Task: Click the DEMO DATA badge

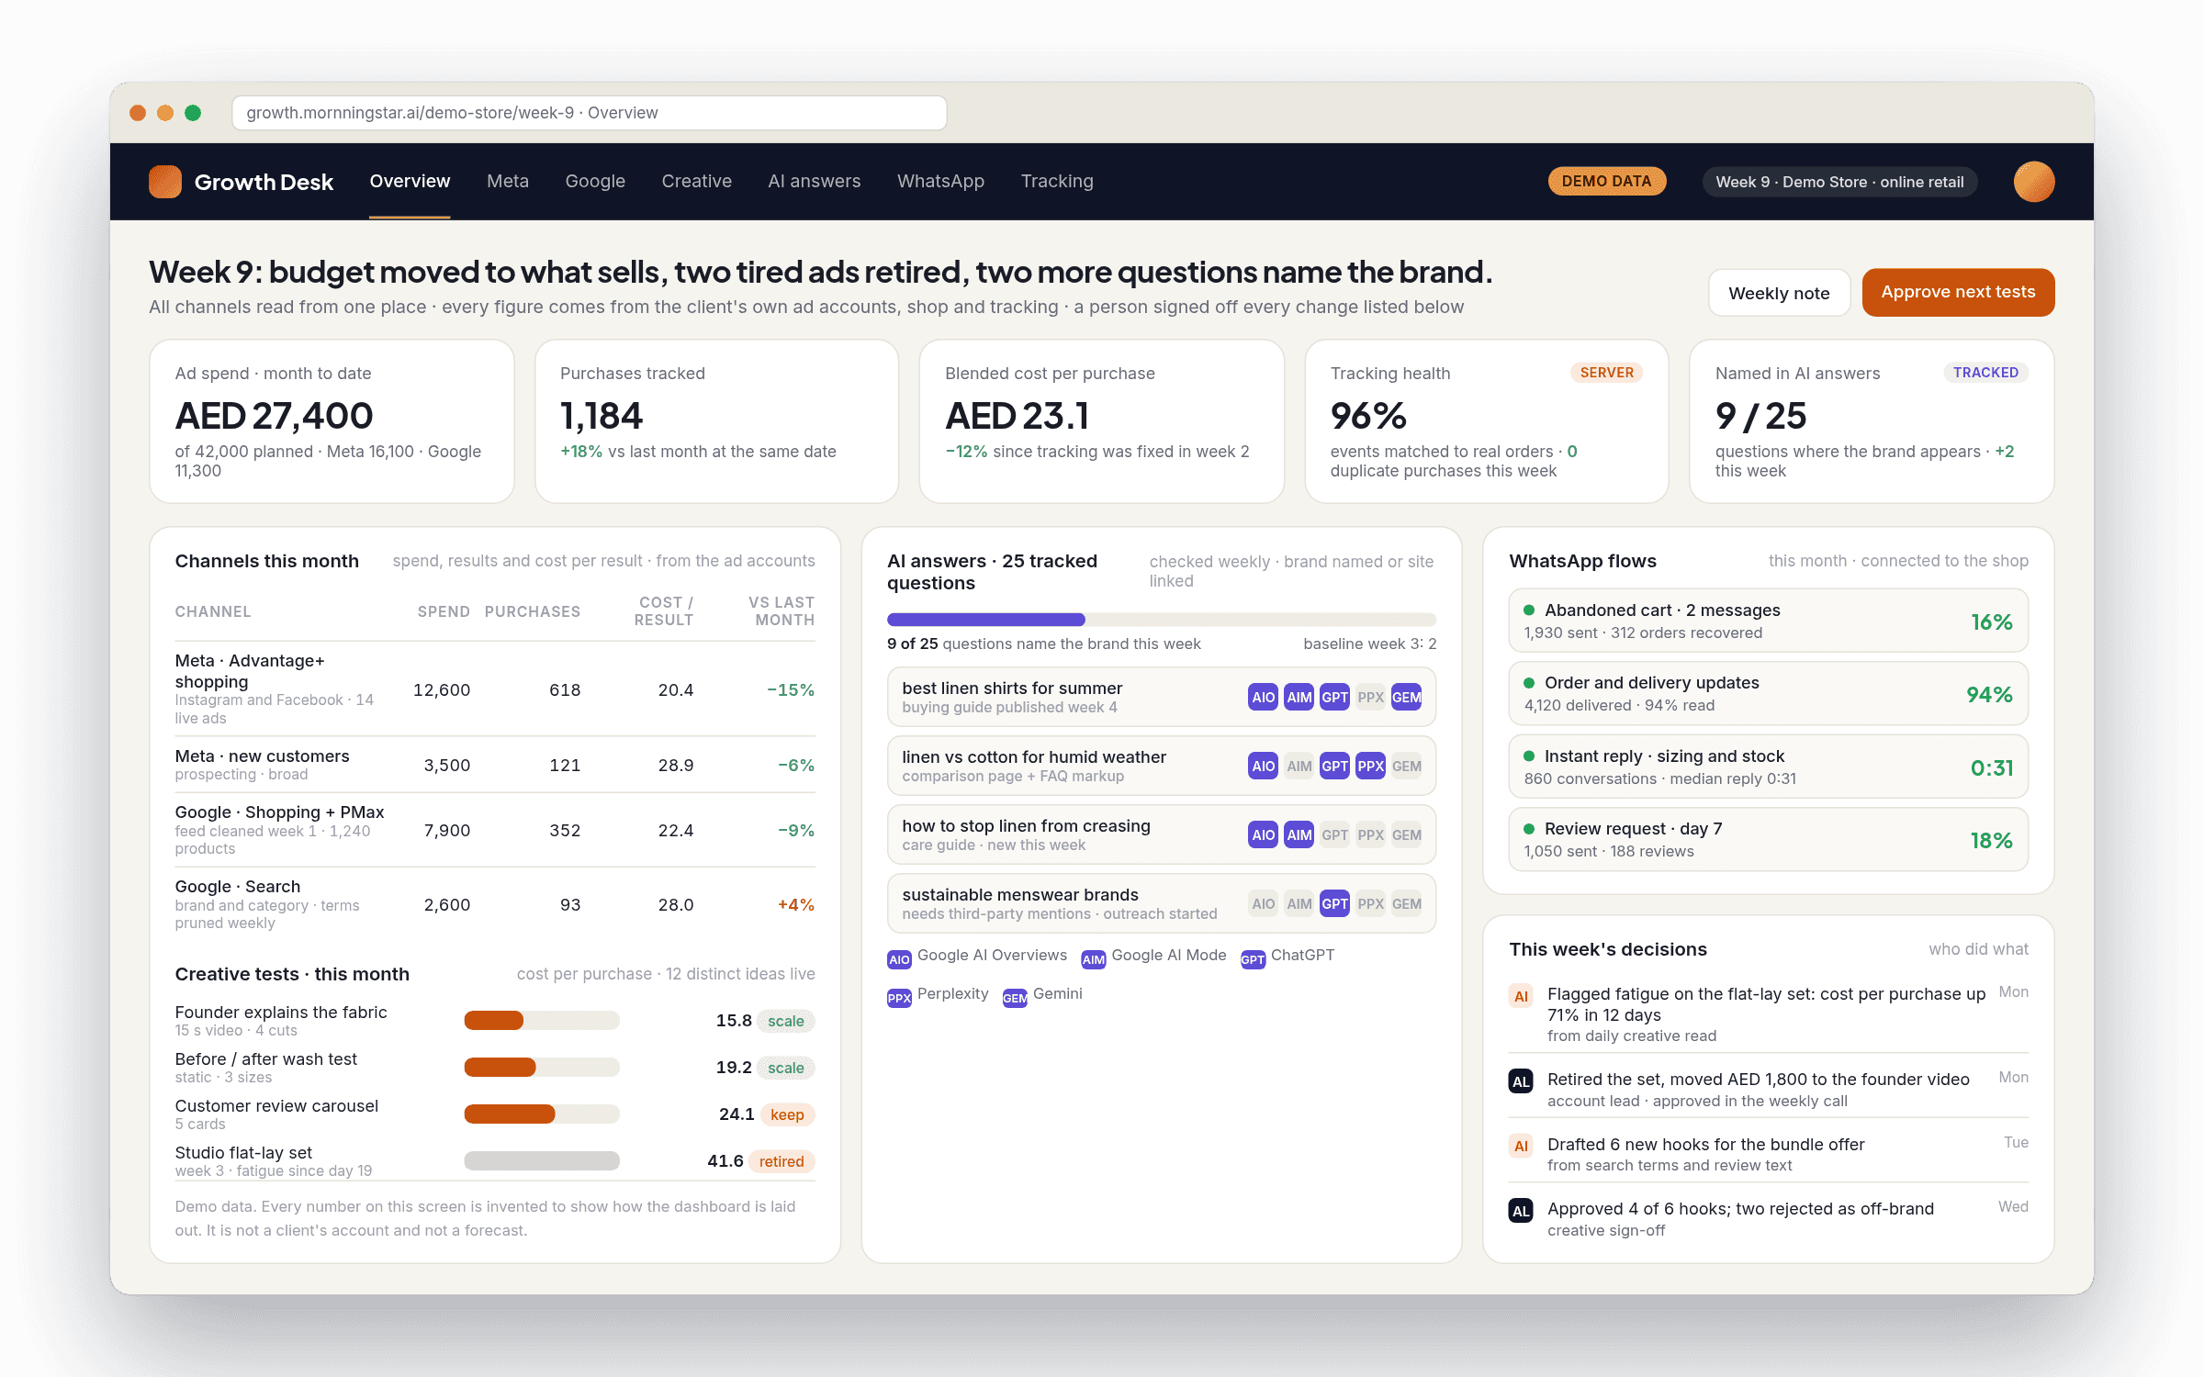Action: [x=1606, y=181]
